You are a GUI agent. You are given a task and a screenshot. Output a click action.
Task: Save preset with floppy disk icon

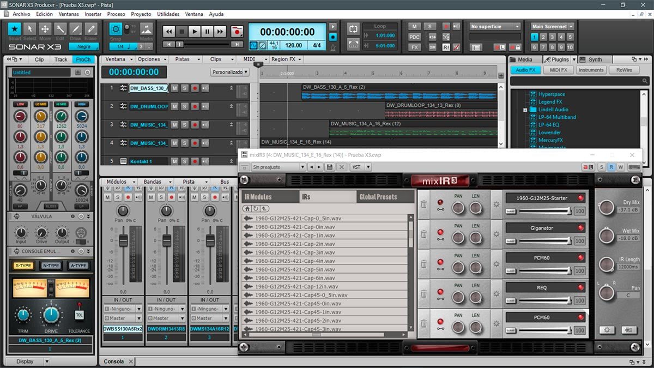(330, 167)
